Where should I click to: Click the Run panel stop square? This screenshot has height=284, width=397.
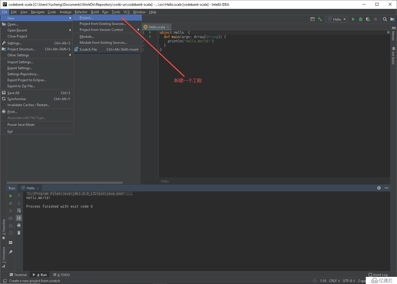pyautogui.click(x=11, y=203)
